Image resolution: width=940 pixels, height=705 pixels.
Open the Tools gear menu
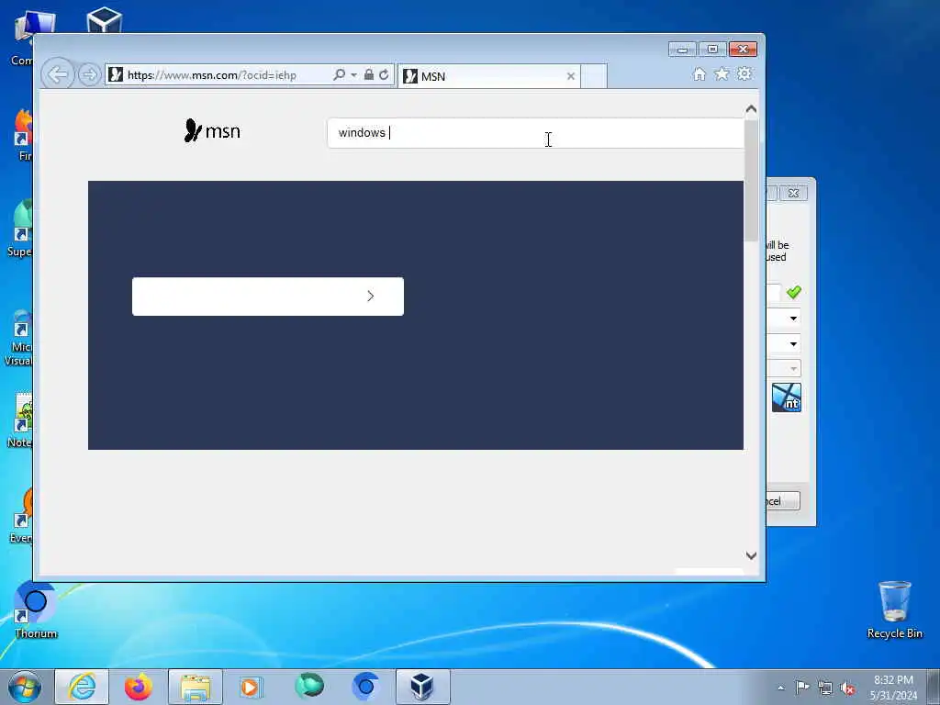[x=744, y=73]
